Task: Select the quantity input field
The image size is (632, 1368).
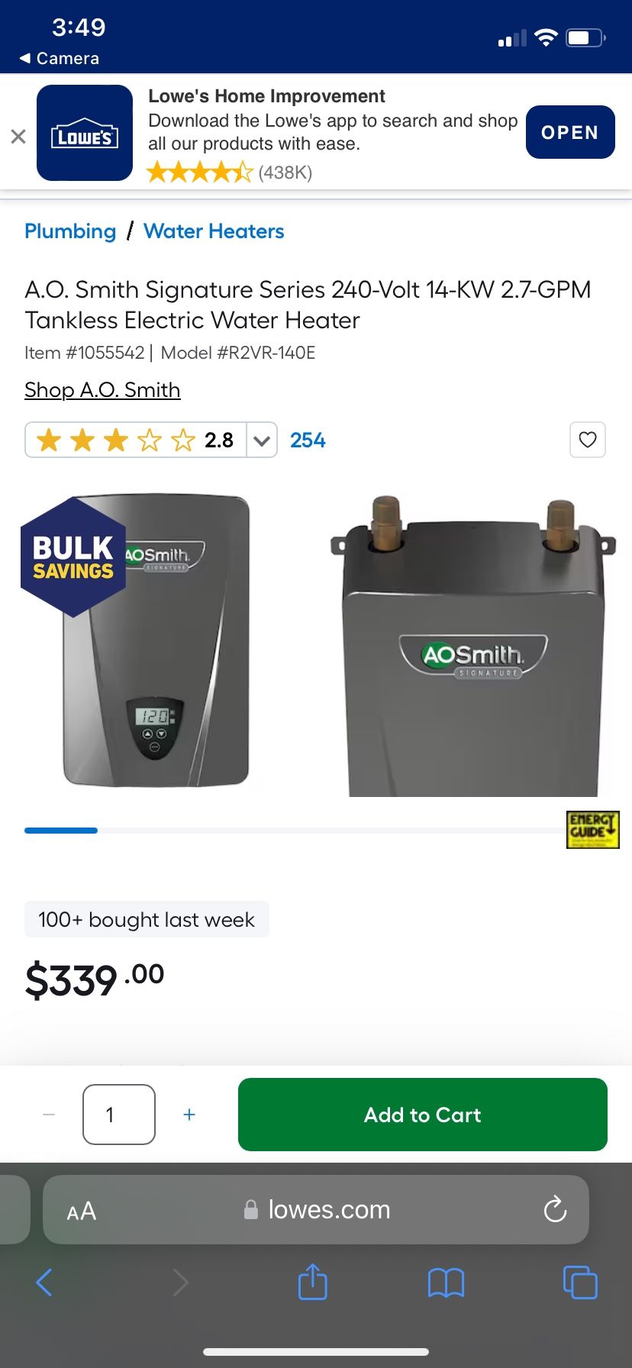Action: point(119,1115)
